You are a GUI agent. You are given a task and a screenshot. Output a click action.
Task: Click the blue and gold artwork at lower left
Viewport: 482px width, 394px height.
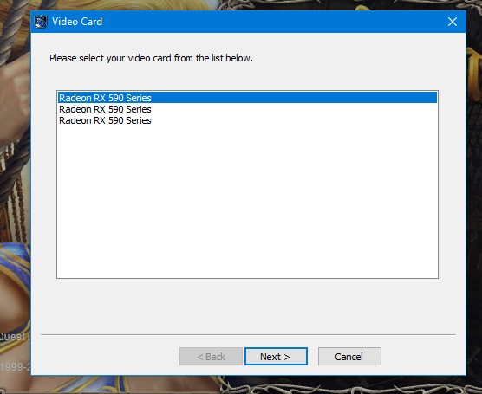(x=15, y=261)
